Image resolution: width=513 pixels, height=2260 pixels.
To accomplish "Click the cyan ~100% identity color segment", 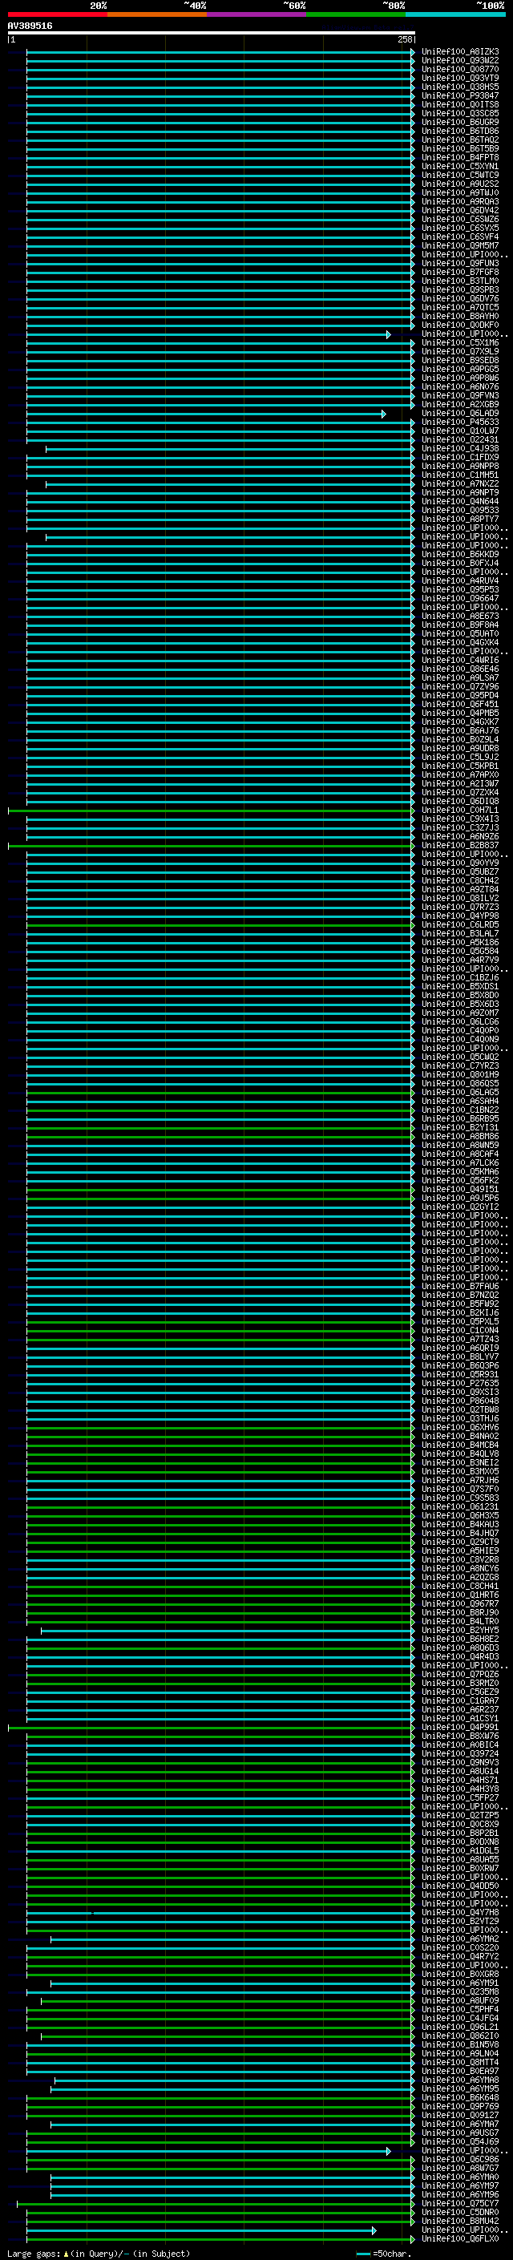I will click(455, 15).
